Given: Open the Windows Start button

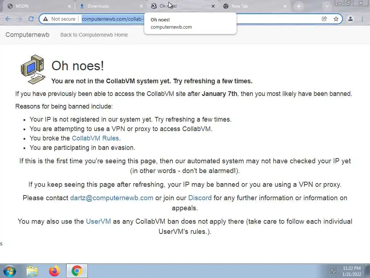Looking at the screenshot, I should [x=9, y=271].
